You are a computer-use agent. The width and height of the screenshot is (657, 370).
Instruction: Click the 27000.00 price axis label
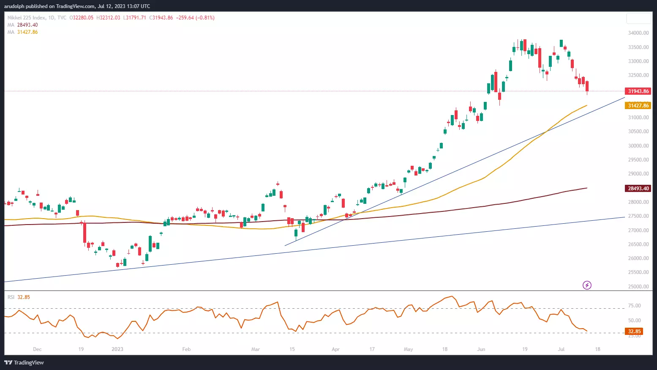[638, 230]
